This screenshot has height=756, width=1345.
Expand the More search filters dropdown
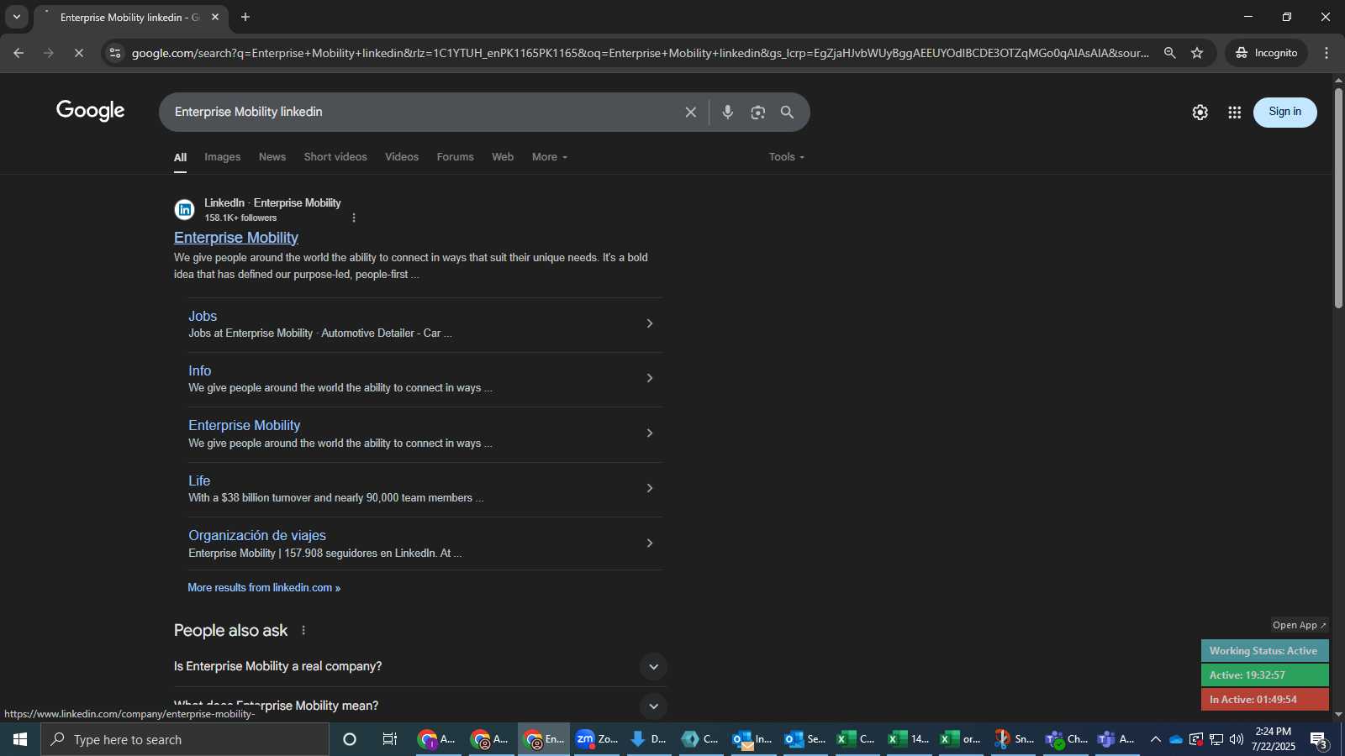point(550,157)
